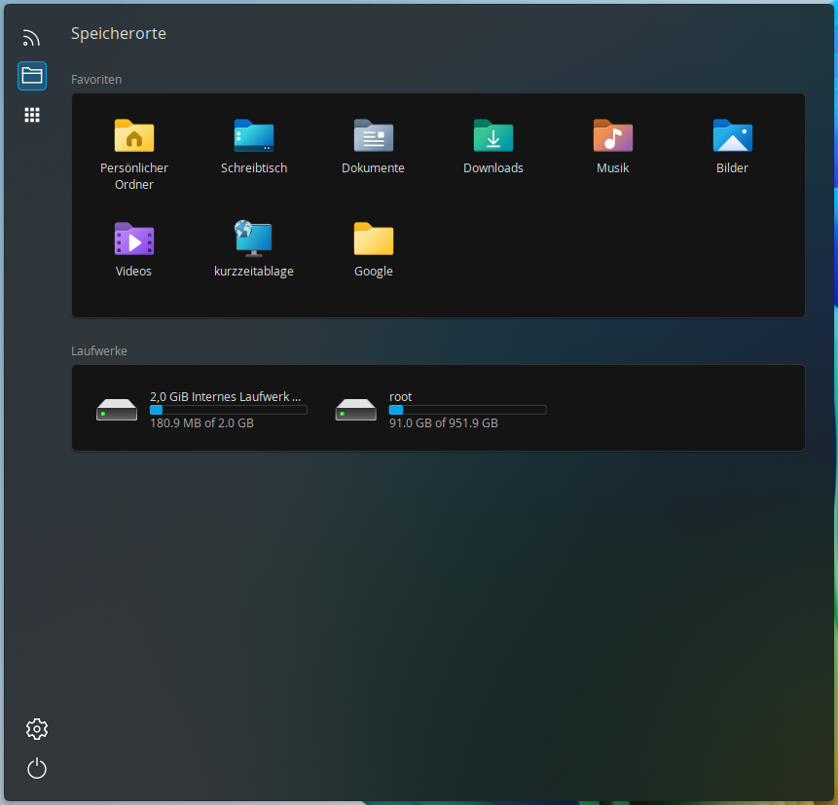
Task: Click the '2,0 GiB Internes Laufwerk ...' label
Action: click(225, 396)
